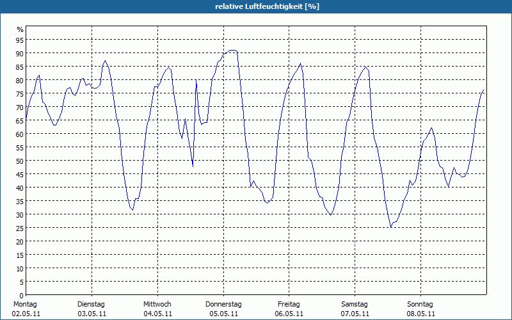512x320 pixels.
Task: Click the y-axis value 55
Action: (20, 148)
